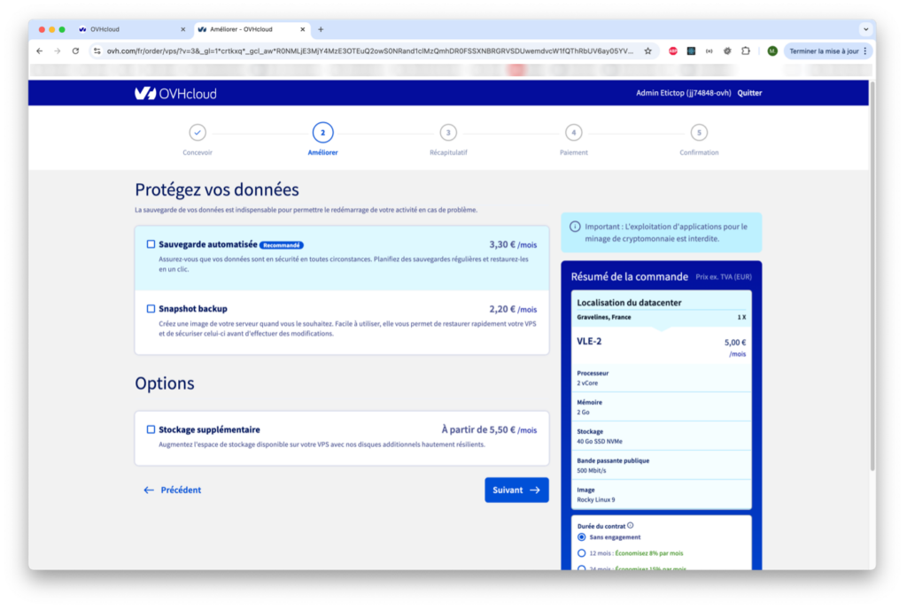Open the green M profile avatar

[x=772, y=50]
